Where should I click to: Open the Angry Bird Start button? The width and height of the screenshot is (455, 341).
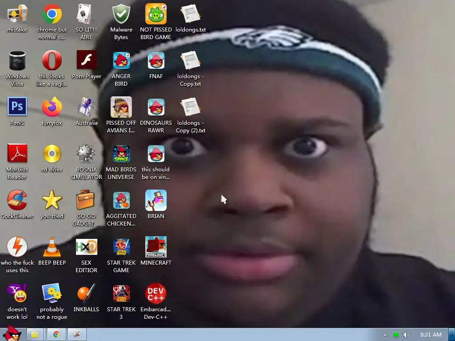[x=12, y=333]
